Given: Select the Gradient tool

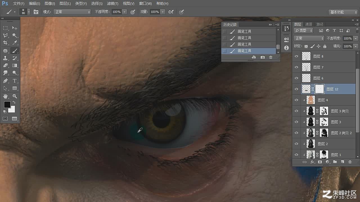Looking at the screenshot, I should point(15,65).
